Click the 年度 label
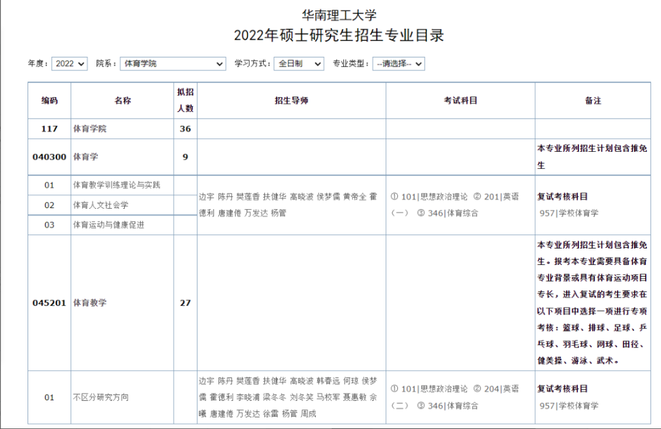This screenshot has width=661, height=429. (x=39, y=64)
